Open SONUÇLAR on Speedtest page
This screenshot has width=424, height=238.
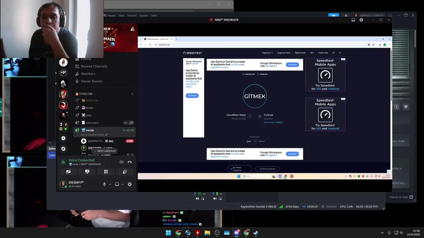coord(248,74)
